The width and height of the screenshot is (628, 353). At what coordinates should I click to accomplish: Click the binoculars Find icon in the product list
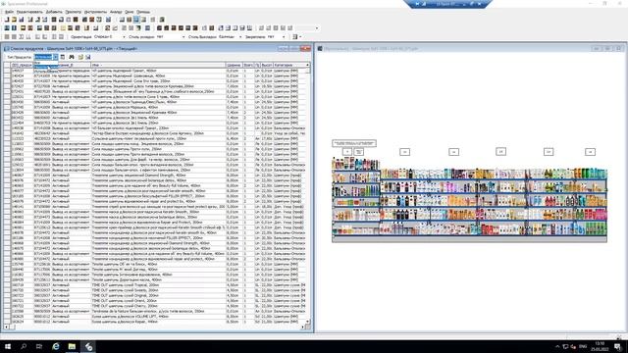tap(72, 57)
